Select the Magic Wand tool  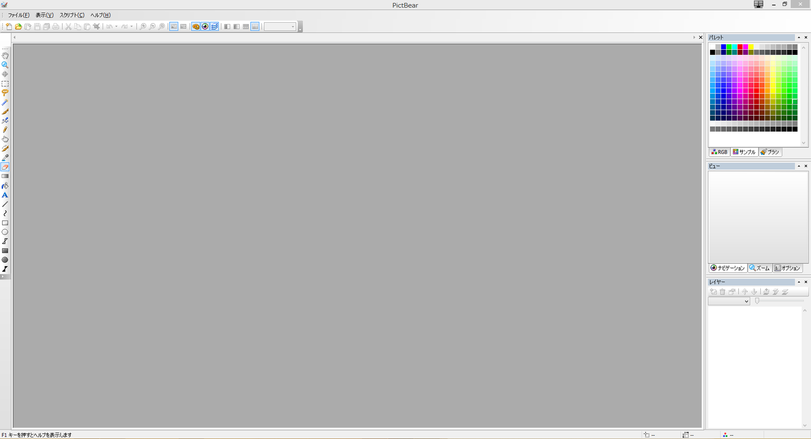5,102
